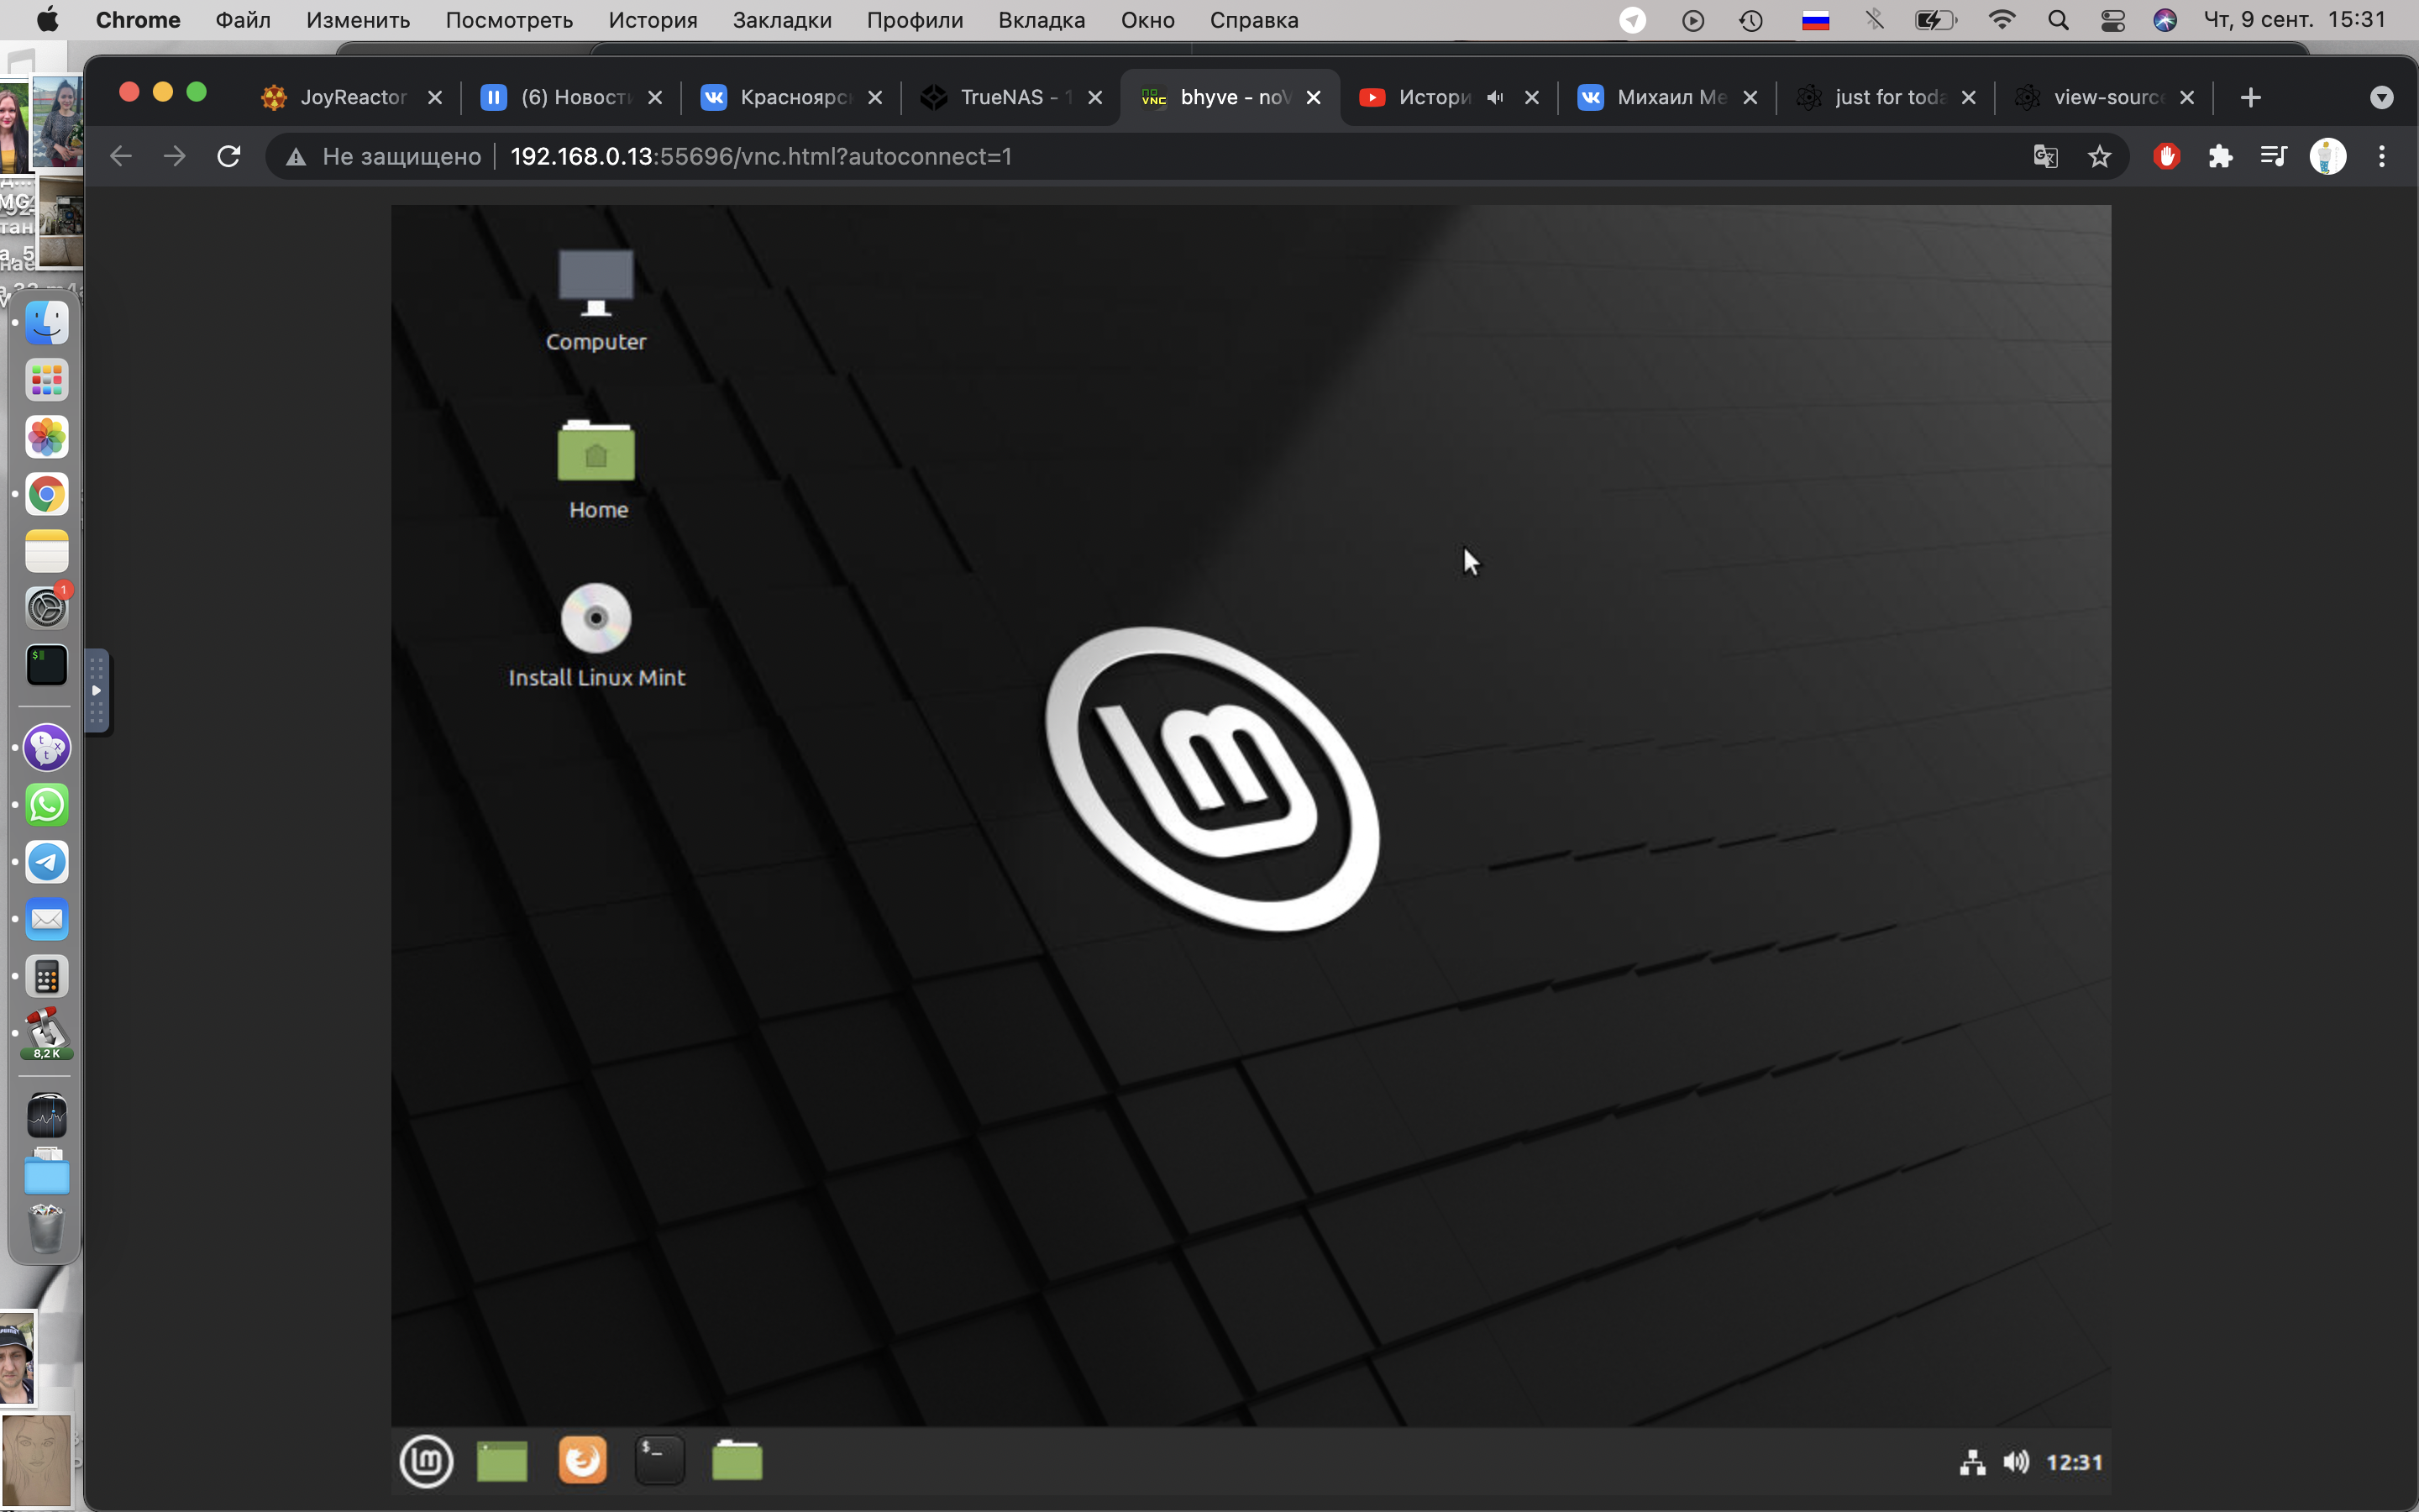Open Photos from the Dock

47,437
